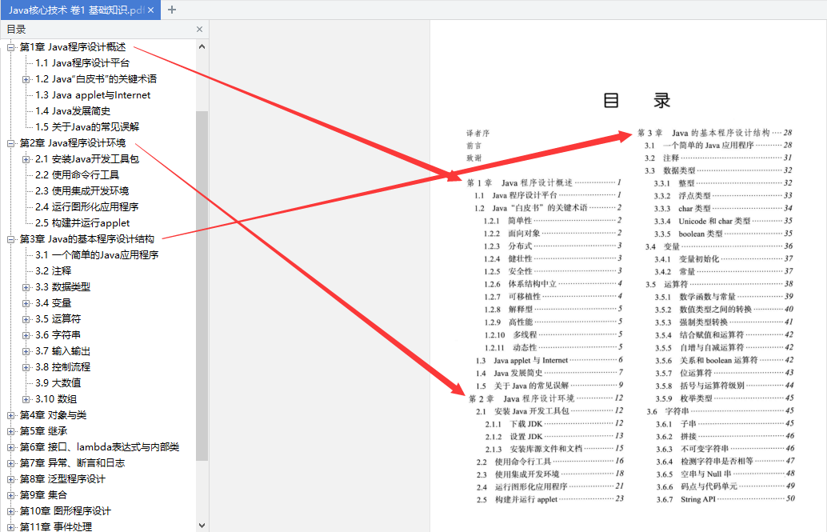This screenshot has height=532, width=827.
Task: Open bookmark 2.4 运行图形化应用程序
Action: [x=87, y=207]
